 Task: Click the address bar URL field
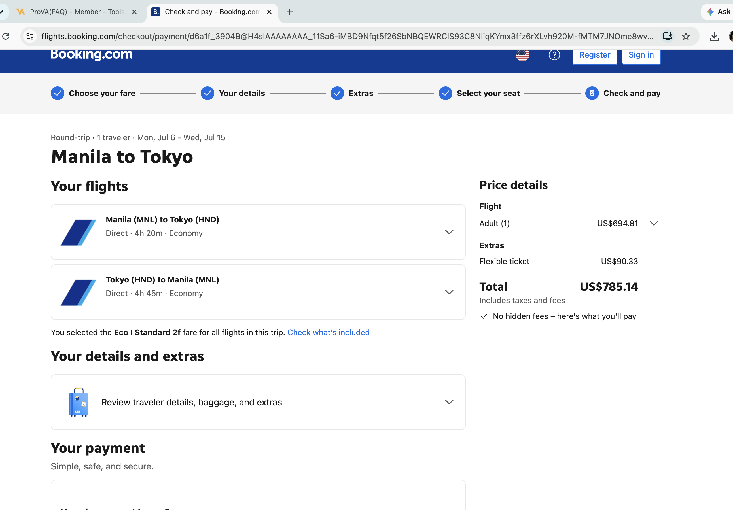pos(347,36)
